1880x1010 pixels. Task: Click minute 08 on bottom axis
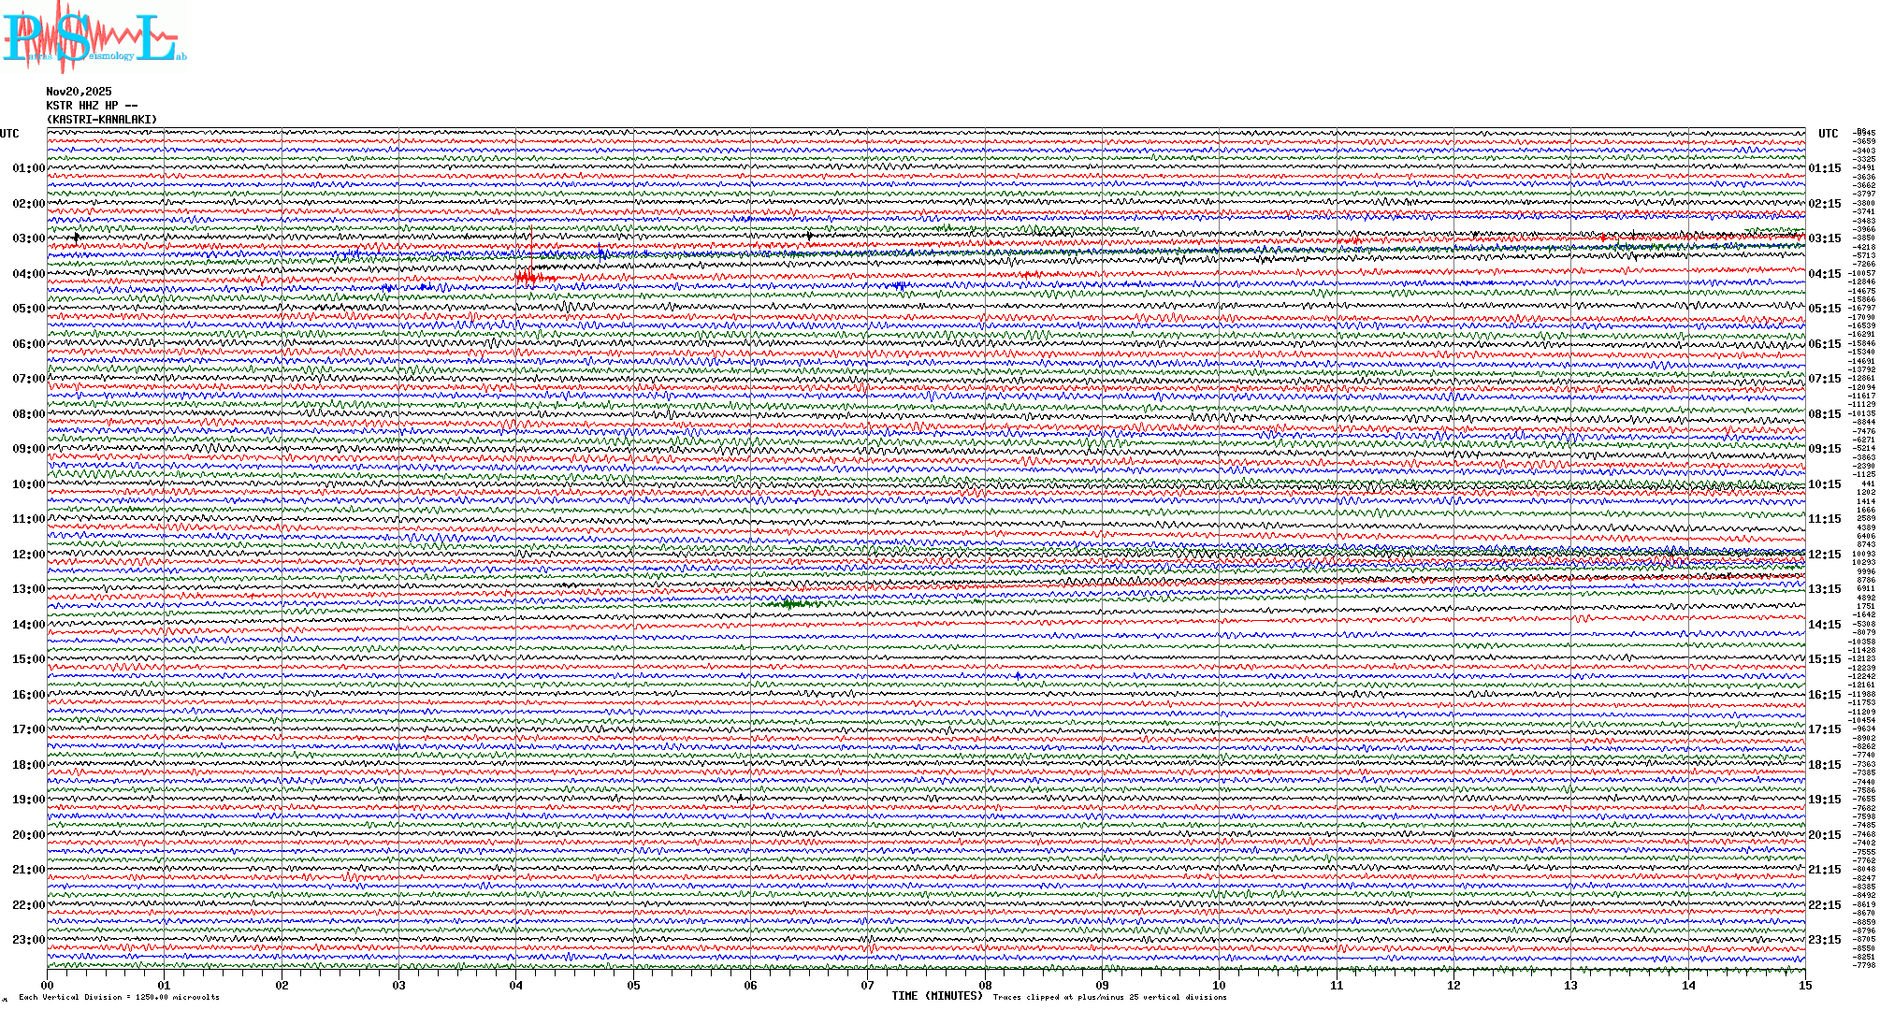click(x=985, y=986)
